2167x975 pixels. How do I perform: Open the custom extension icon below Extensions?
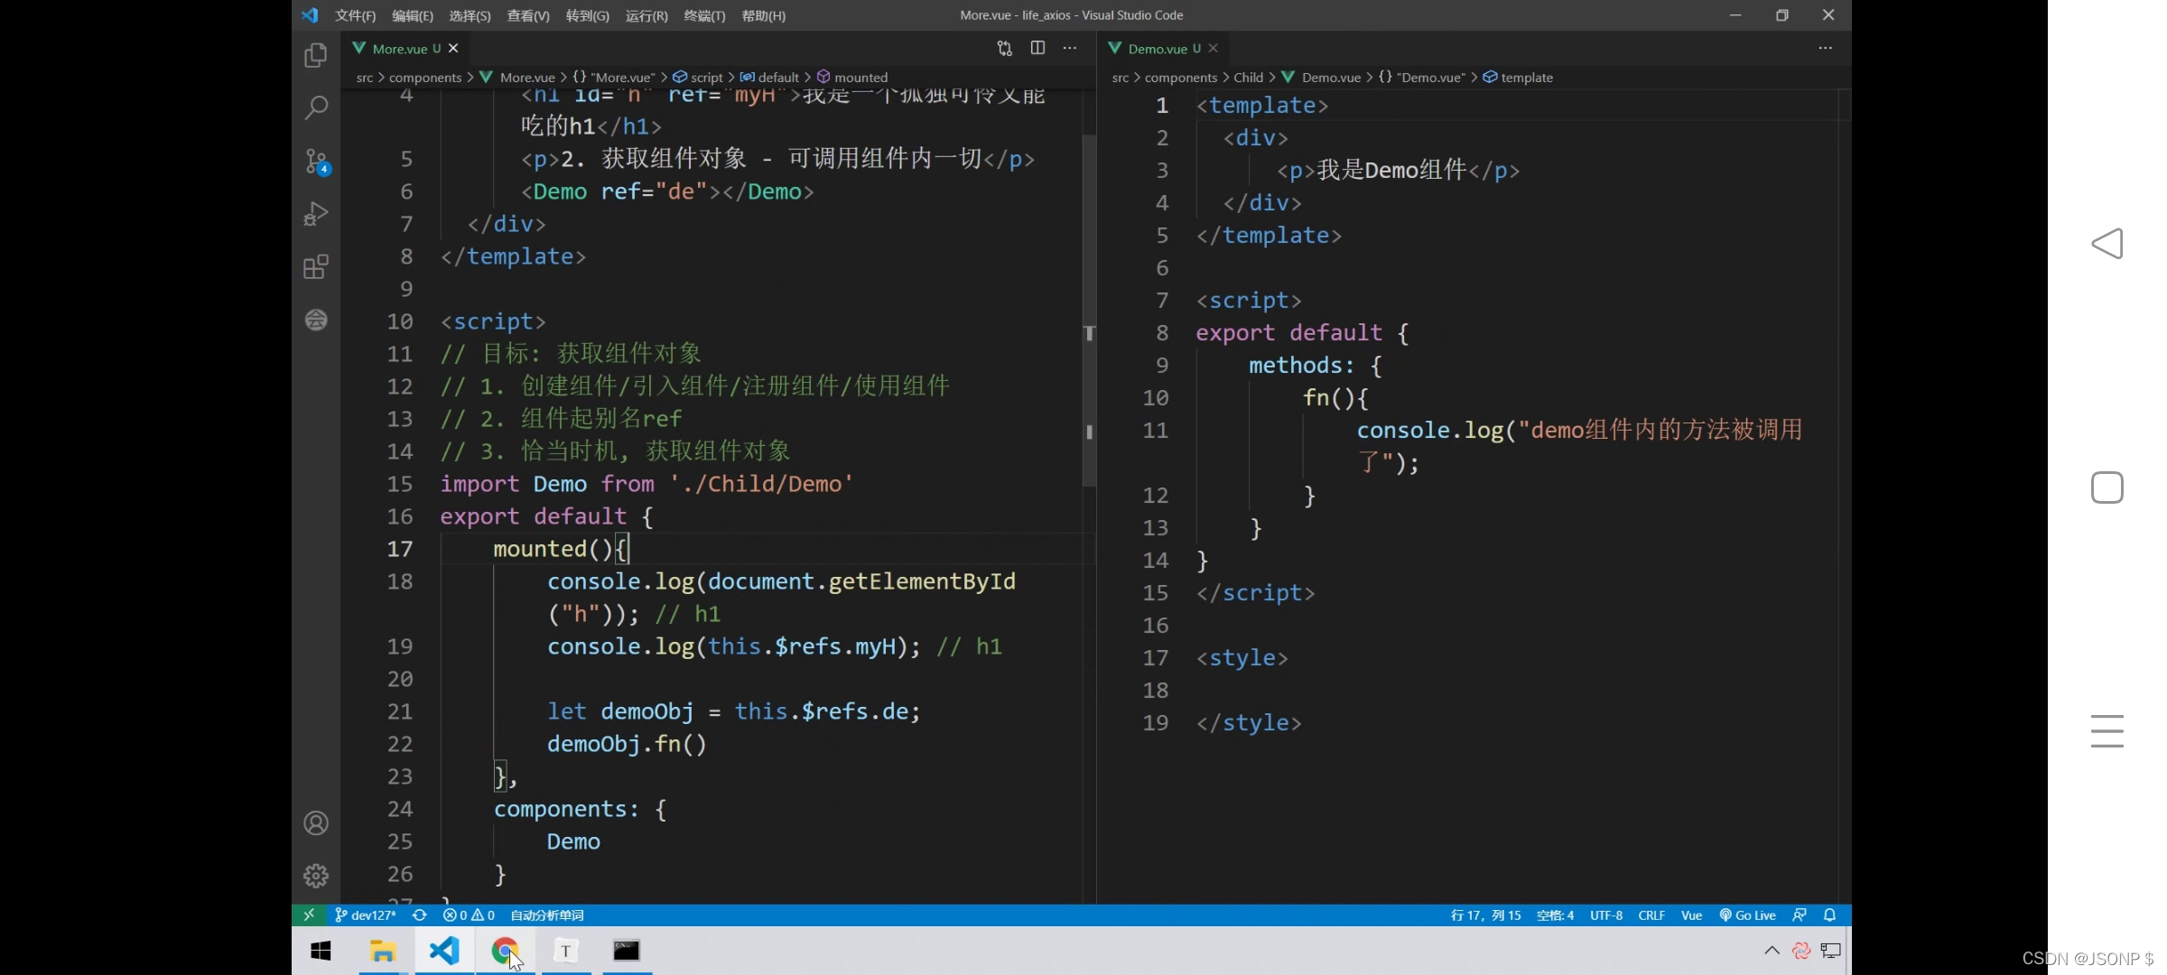(x=315, y=320)
